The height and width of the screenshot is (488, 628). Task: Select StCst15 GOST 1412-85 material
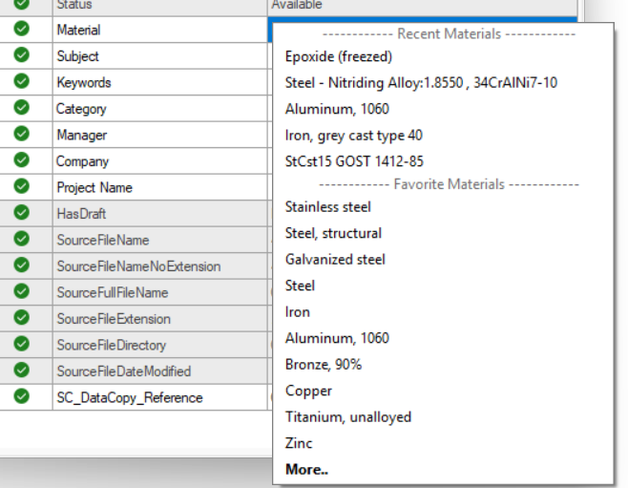coord(354,161)
